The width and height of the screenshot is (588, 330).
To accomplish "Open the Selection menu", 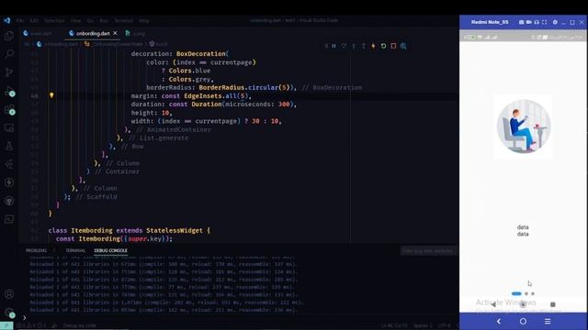I will [54, 20].
